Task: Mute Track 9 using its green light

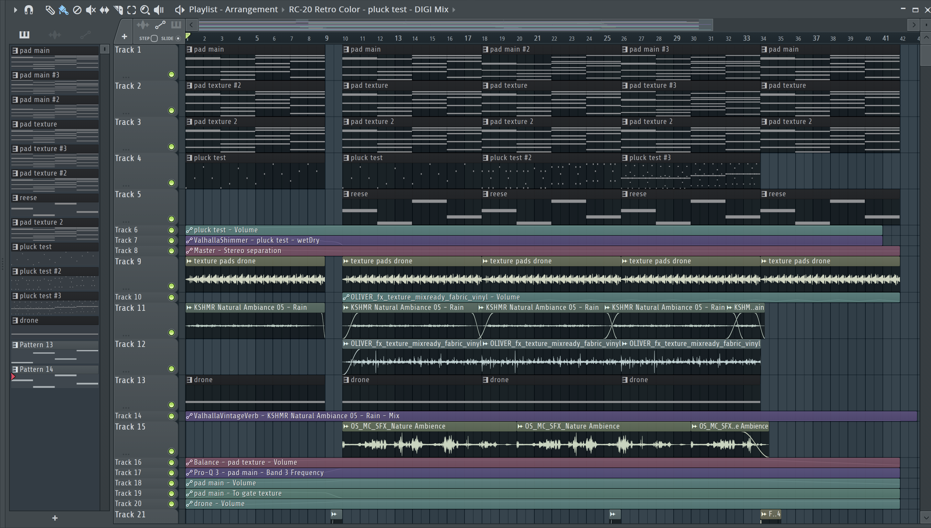Action: tap(171, 286)
